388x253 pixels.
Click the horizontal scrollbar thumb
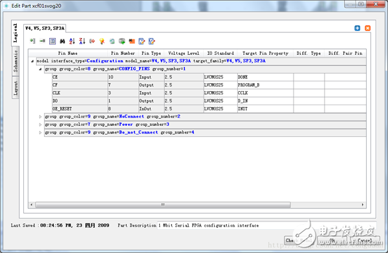point(163,205)
